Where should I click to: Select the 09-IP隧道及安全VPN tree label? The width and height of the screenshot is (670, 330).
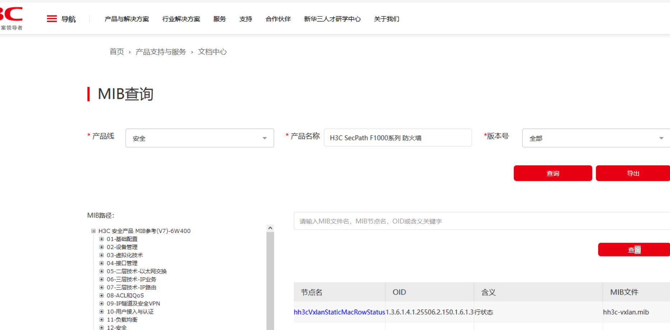pos(134,303)
